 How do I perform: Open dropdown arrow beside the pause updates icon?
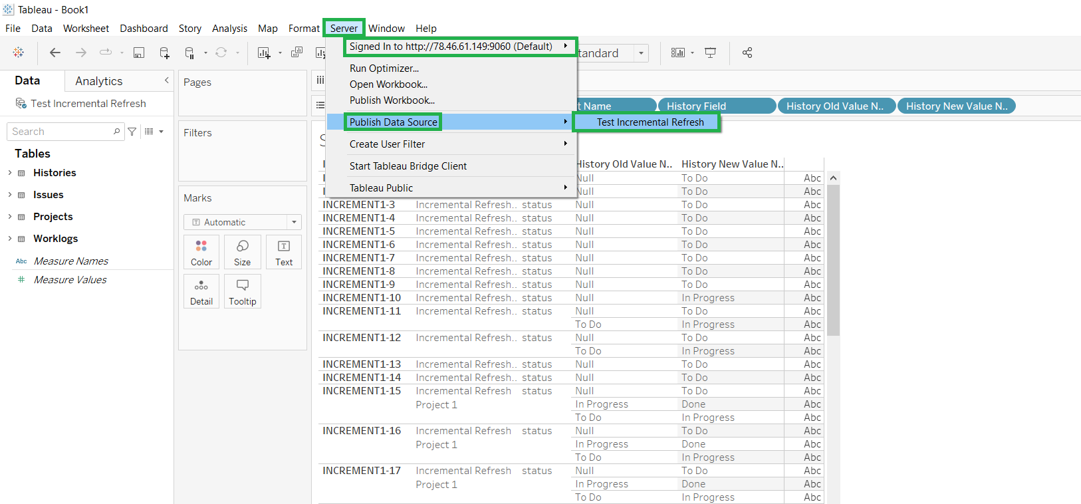click(x=205, y=53)
